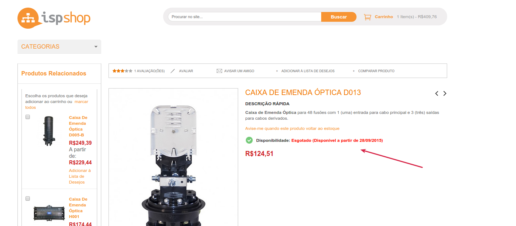Image resolution: width=516 pixels, height=226 pixels.
Task: Click Avise-me quando este produto voltar link
Action: (x=292, y=128)
